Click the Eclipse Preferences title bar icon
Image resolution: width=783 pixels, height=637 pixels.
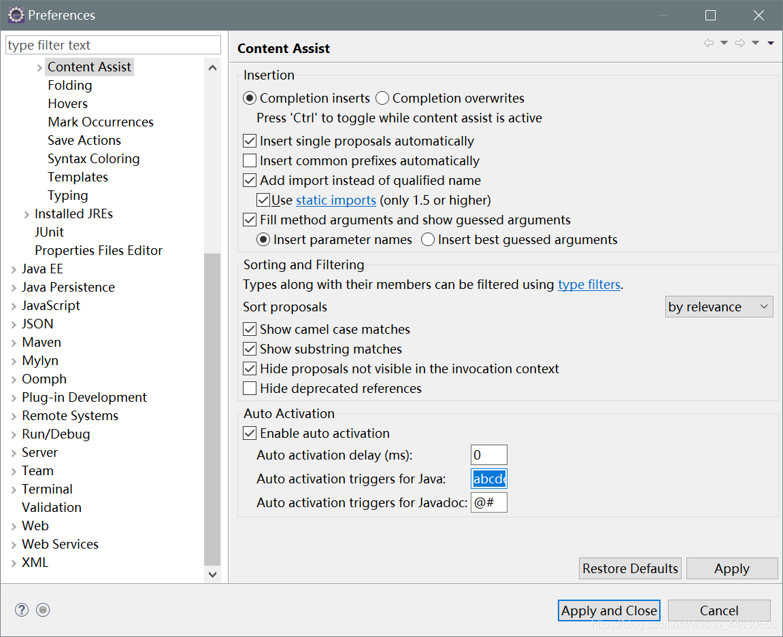(15, 15)
